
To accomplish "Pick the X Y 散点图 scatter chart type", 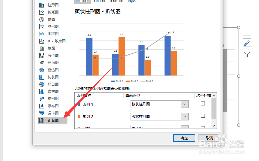I will click(53, 41).
